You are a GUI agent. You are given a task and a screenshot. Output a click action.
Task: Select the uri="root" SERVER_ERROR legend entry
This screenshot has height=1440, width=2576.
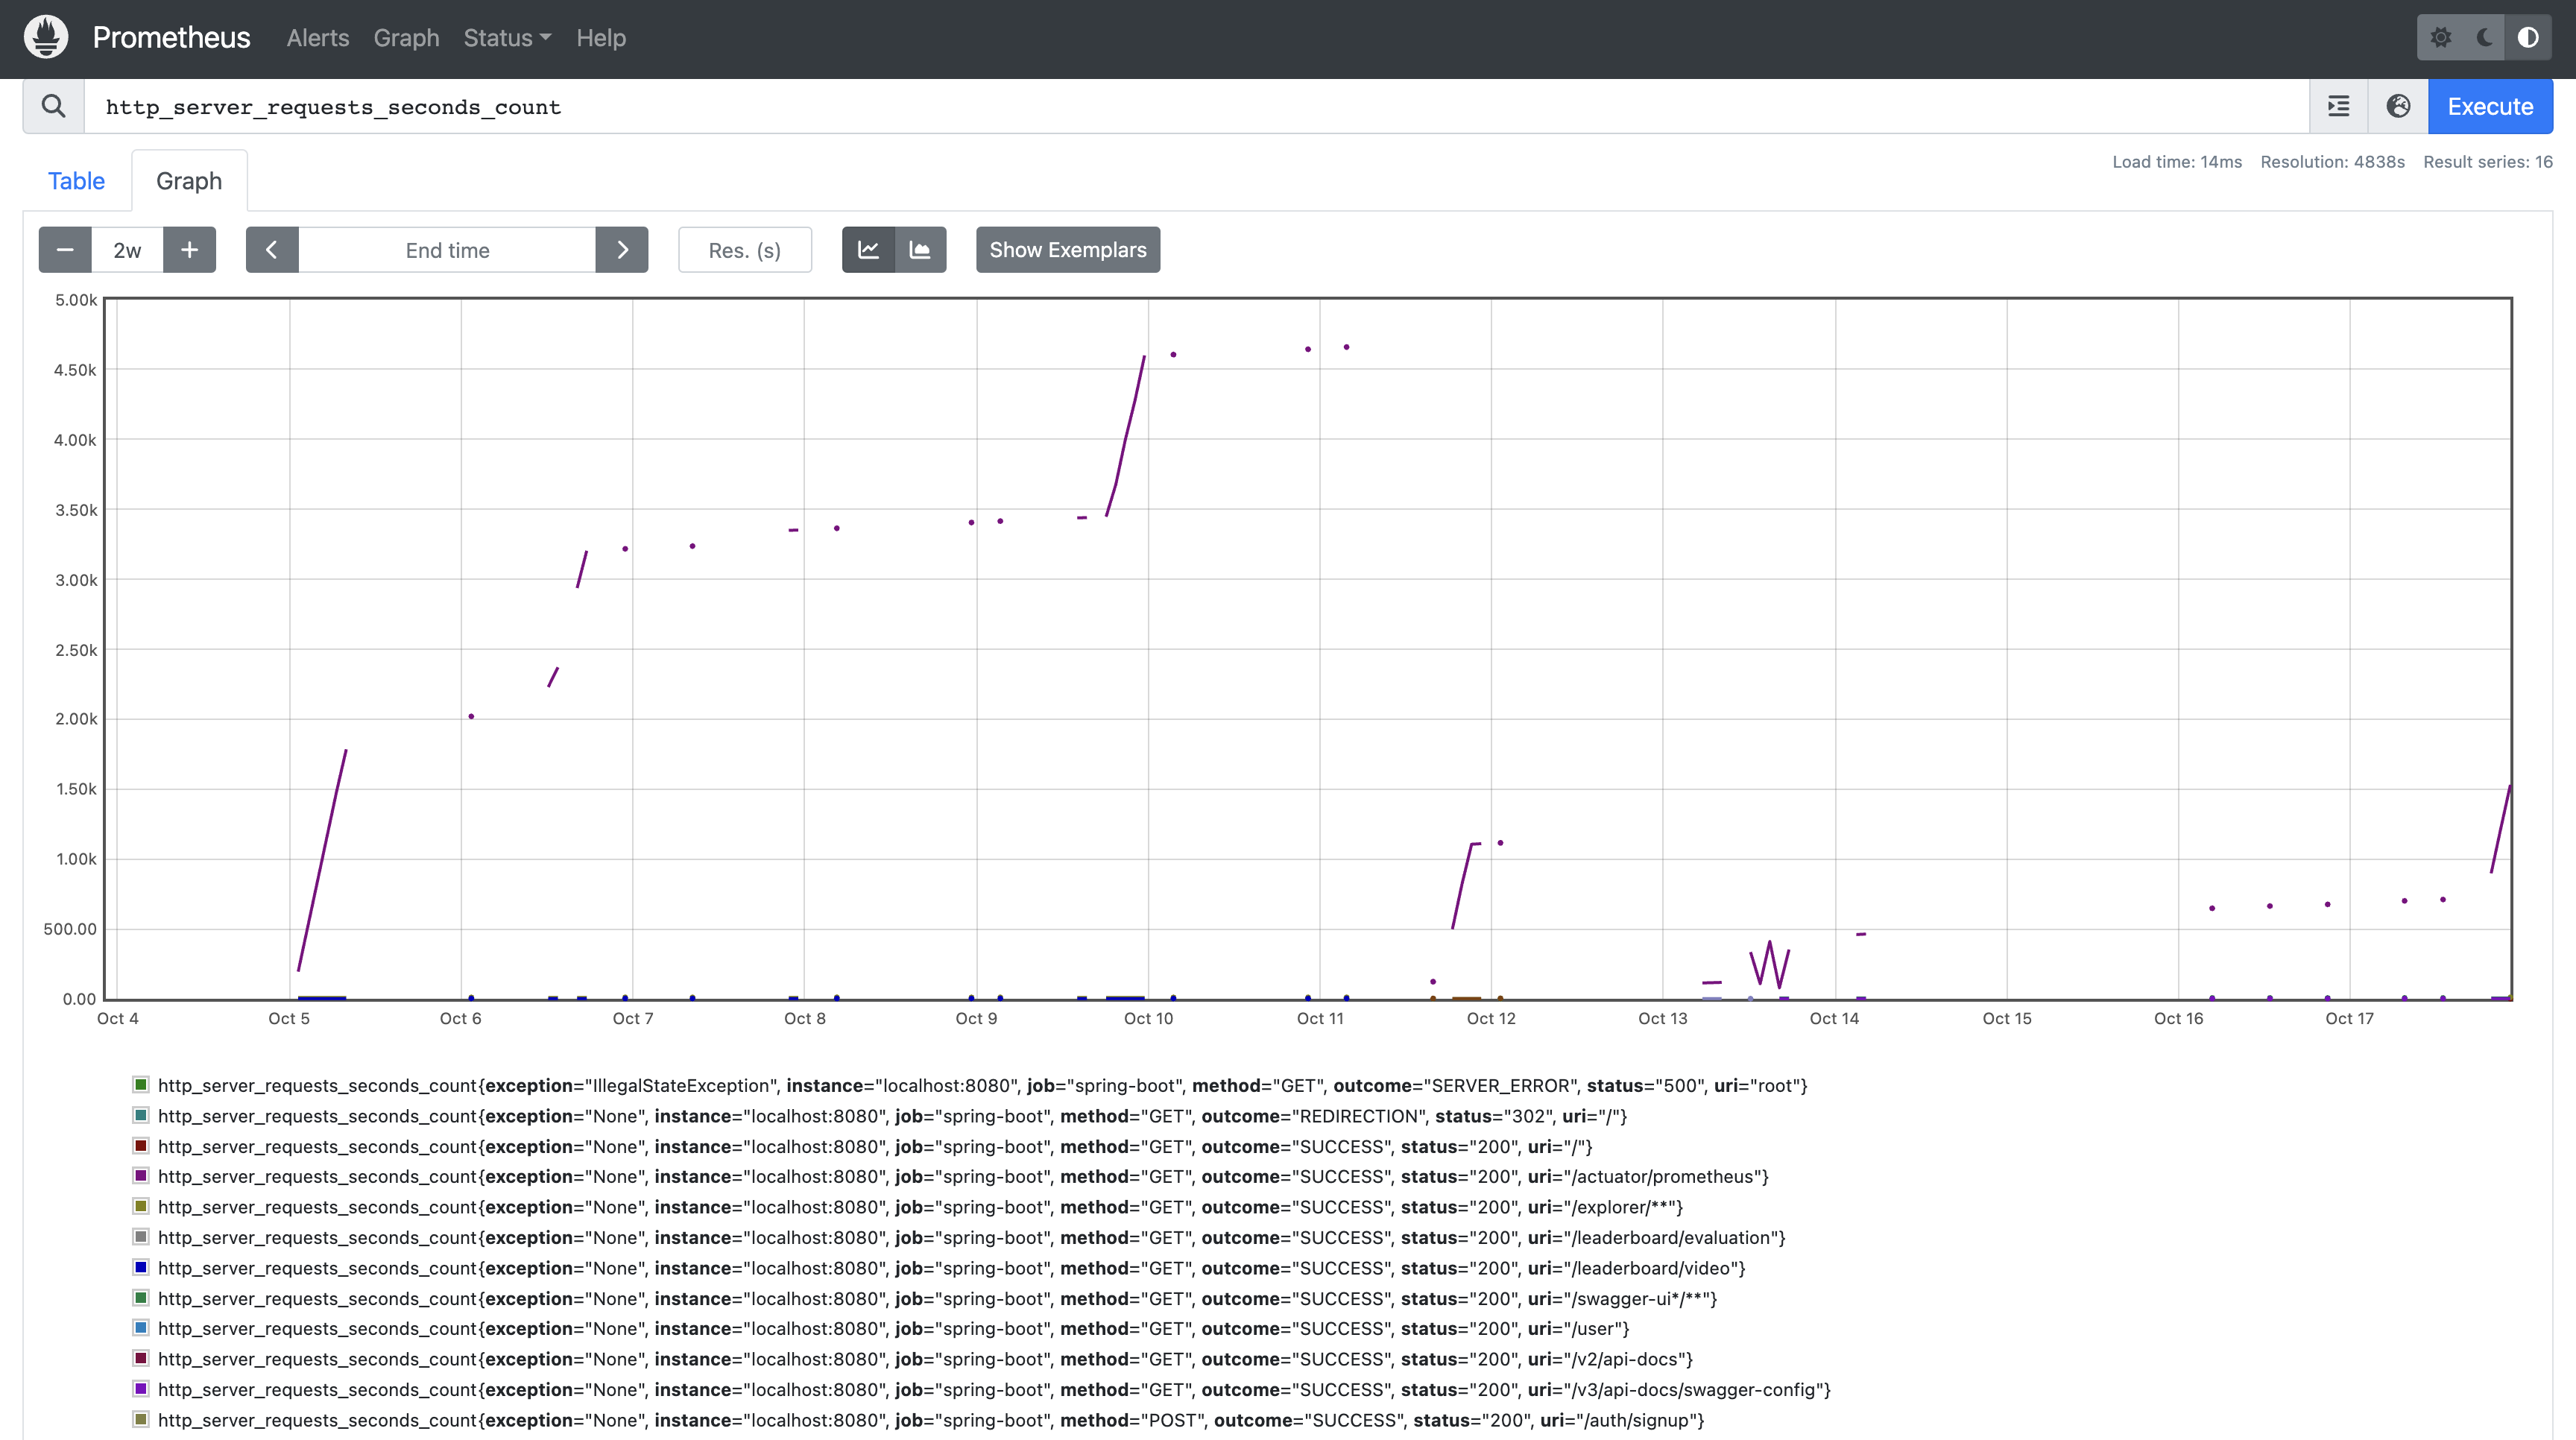point(983,1086)
